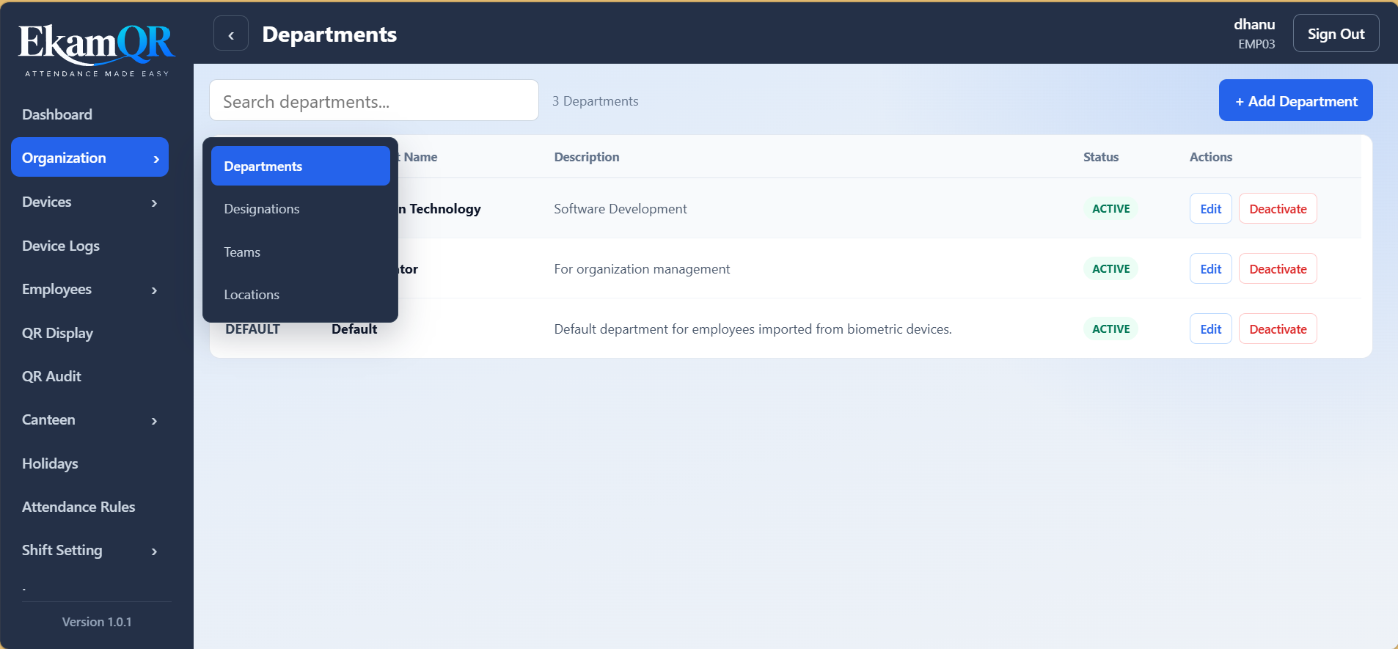Image resolution: width=1398 pixels, height=649 pixels.
Task: Go back using the header arrow button
Action: [231, 34]
